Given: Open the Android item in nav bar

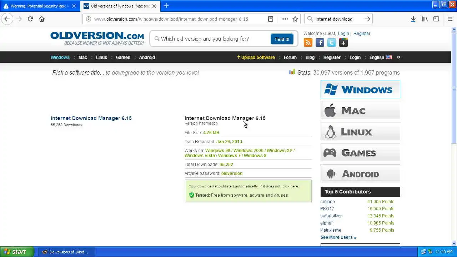Looking at the screenshot, I should [x=147, y=57].
